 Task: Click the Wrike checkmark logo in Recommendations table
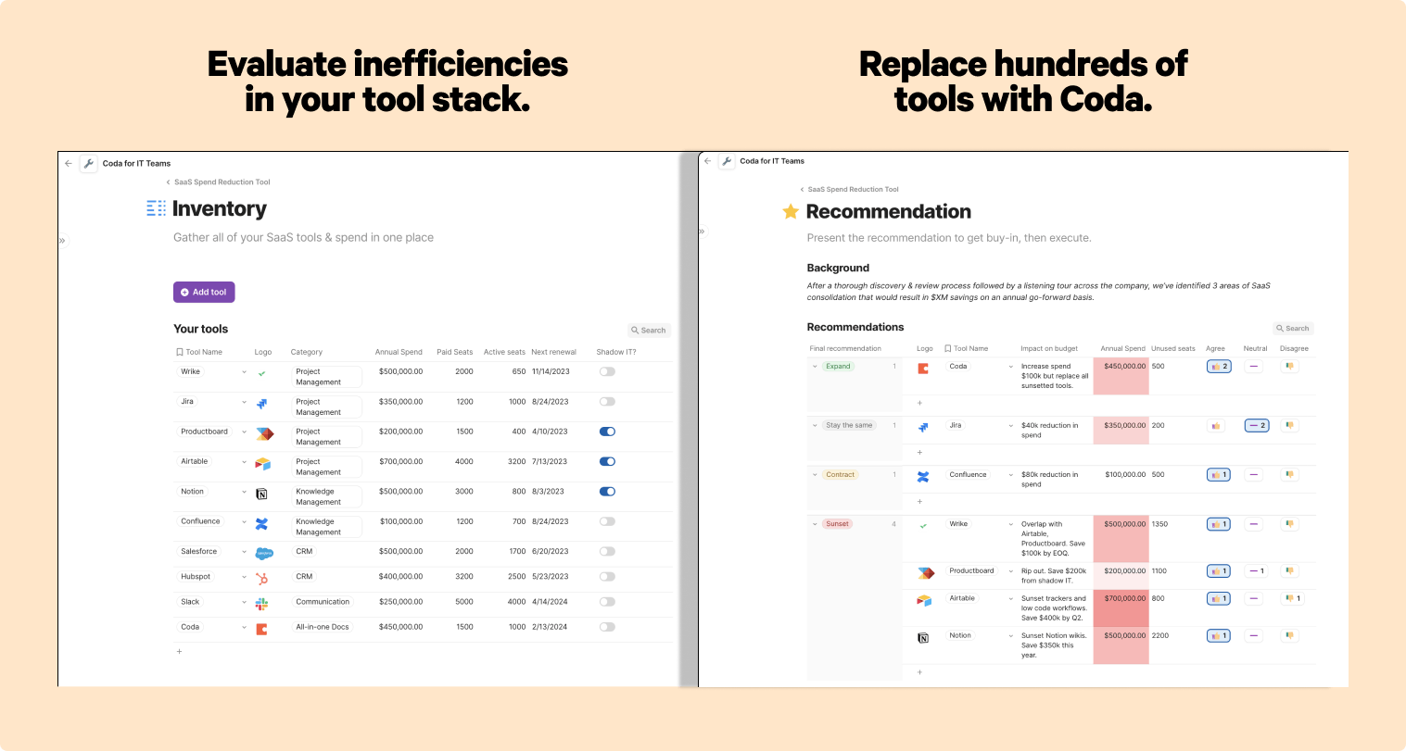point(923,526)
